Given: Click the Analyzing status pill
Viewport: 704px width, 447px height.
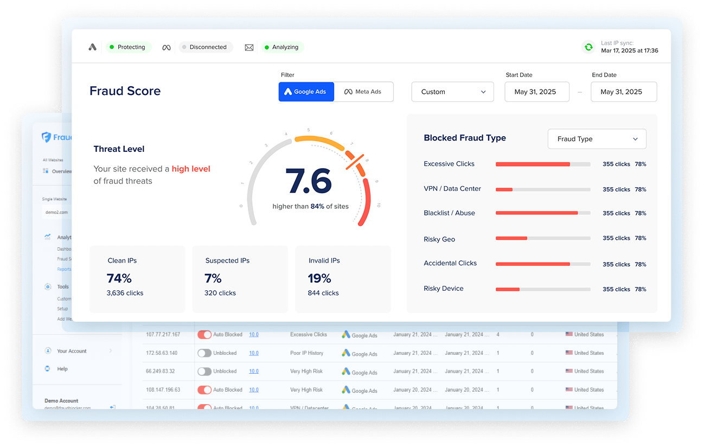Looking at the screenshot, I should pyautogui.click(x=283, y=47).
